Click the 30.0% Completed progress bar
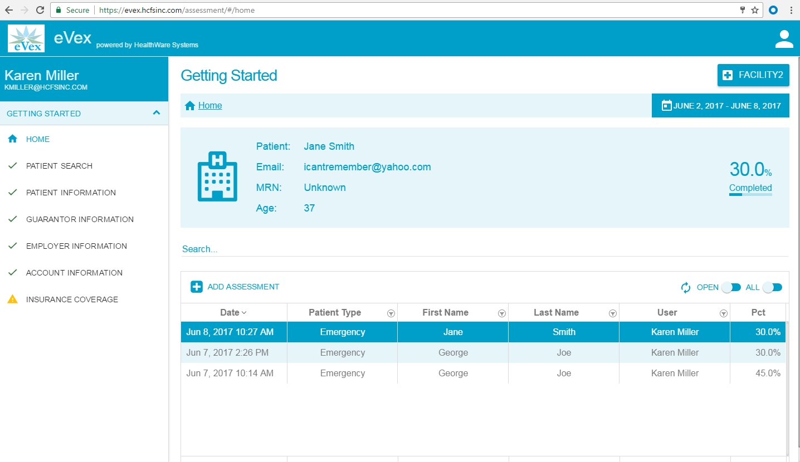This screenshot has height=462, width=800. 750,194
